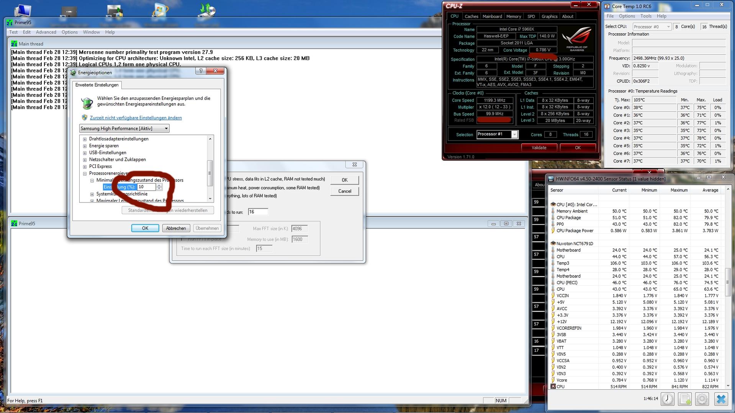Click the HWiNFO64 window title icon
This screenshot has height=413, width=735.
point(551,179)
